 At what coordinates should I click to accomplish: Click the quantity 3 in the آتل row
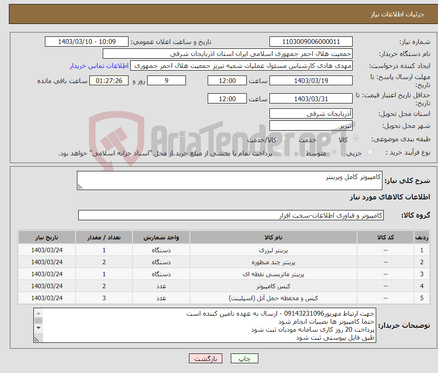click(x=104, y=298)
